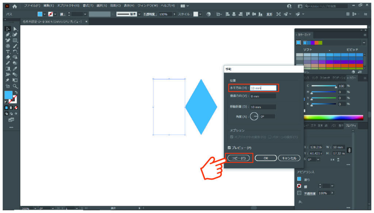Set toolbar mode to Color fill
This screenshot has height=213, width=374.
tap(7, 108)
